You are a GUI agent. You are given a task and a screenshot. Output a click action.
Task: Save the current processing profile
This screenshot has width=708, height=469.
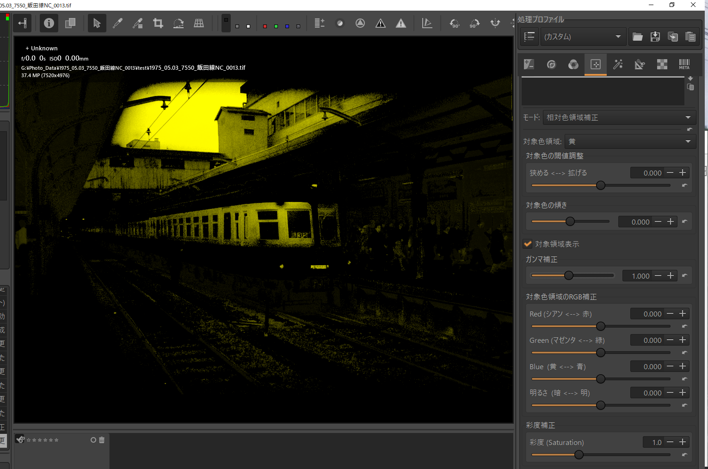click(655, 37)
